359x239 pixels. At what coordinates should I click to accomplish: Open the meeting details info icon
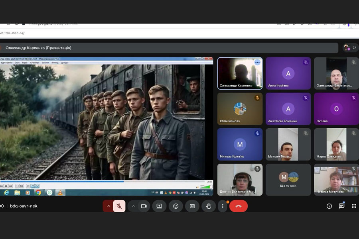point(329,206)
